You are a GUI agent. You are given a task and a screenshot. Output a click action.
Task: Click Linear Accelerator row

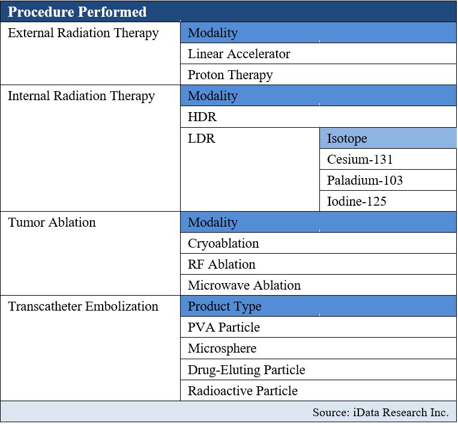click(318, 54)
